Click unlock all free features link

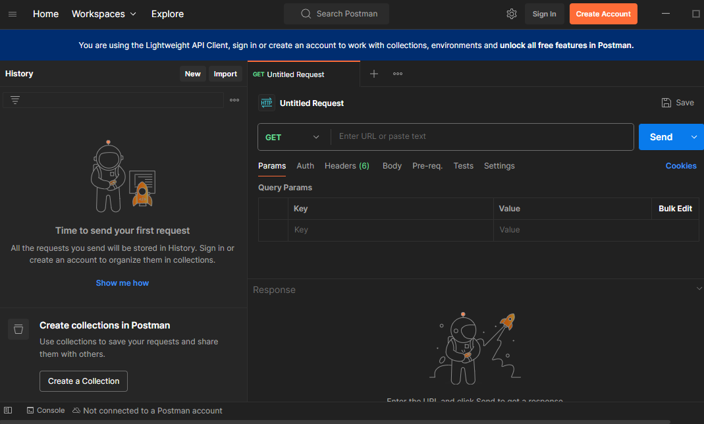tap(566, 45)
